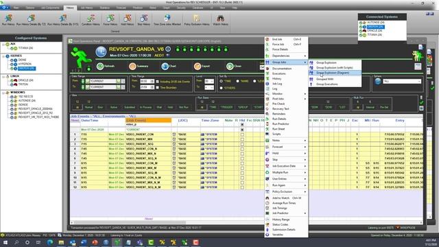439x247 pixels.
Task: Tick Hld checkbox for VIDEO_PARENT_MIX row
Action: click(242, 139)
